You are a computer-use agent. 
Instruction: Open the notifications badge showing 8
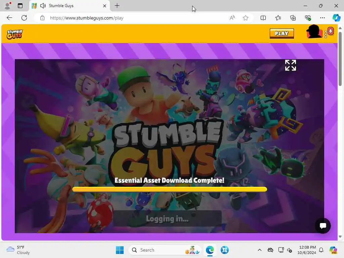tap(331, 31)
